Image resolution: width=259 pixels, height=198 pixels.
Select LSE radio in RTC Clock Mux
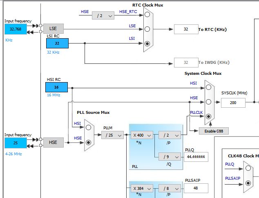click(x=147, y=29)
